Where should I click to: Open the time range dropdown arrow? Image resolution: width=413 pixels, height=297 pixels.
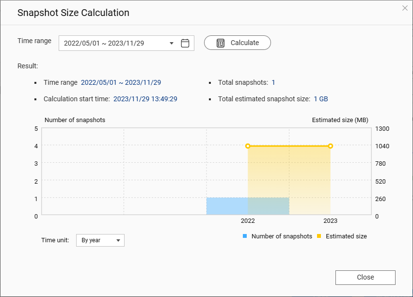(171, 43)
